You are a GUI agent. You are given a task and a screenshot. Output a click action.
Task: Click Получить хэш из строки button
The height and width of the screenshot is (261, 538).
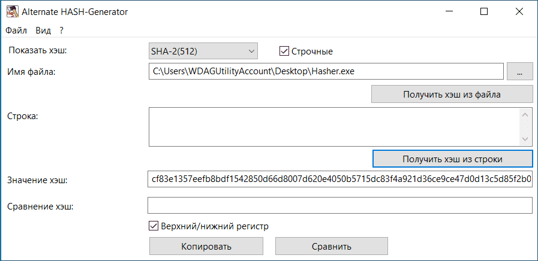click(452, 159)
